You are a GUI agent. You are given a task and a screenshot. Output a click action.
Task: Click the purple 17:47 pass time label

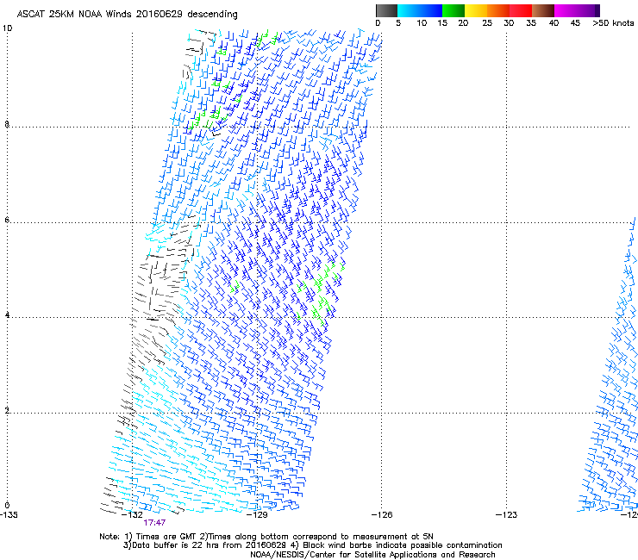(x=154, y=523)
